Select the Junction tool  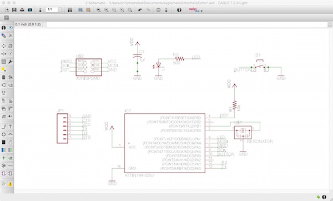point(4,158)
